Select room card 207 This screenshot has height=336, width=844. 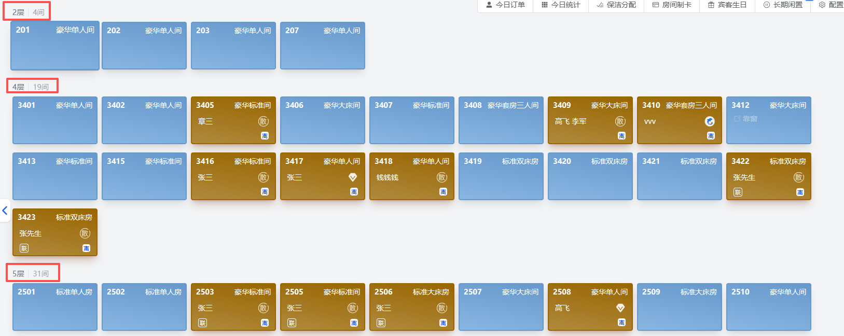(323, 46)
